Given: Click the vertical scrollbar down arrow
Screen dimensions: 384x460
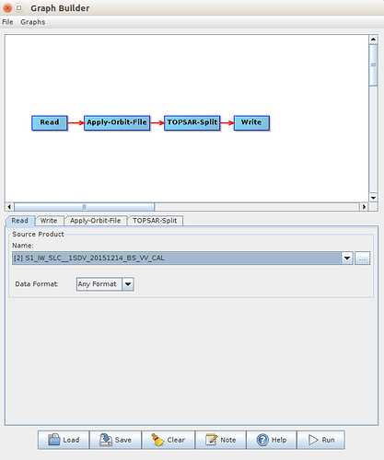Looking at the screenshot, I should 373,198.
